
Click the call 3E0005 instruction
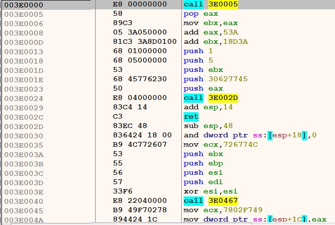[x=211, y=4]
